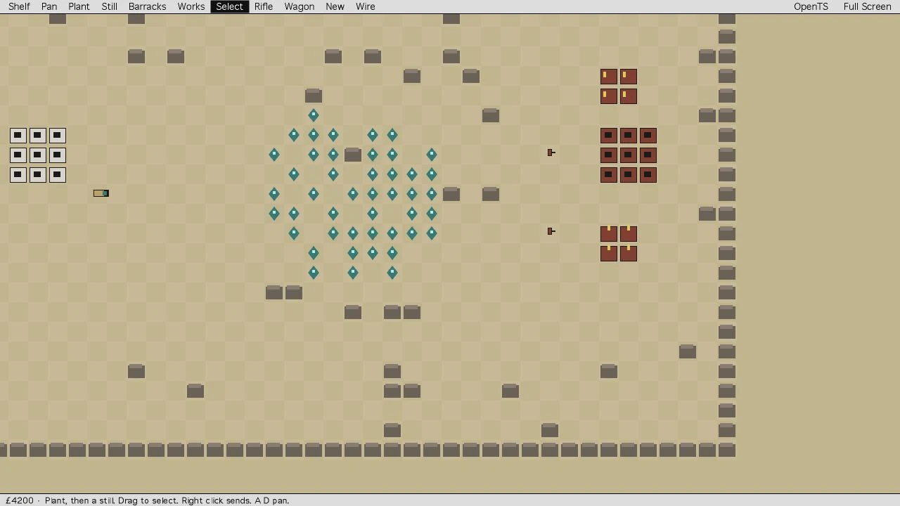This screenshot has width=900, height=506.
Task: Click the top-left red structure in the lower cluster
Action: pos(609,233)
